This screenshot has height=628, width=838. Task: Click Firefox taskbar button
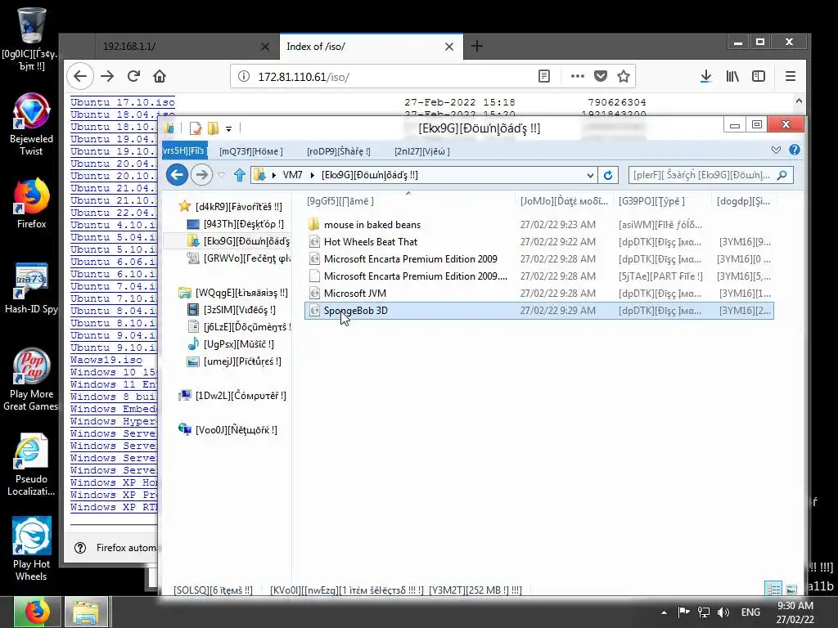pyautogui.click(x=37, y=612)
